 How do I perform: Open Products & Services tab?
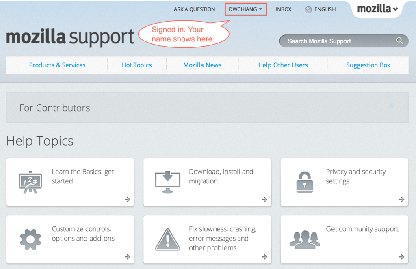click(57, 65)
